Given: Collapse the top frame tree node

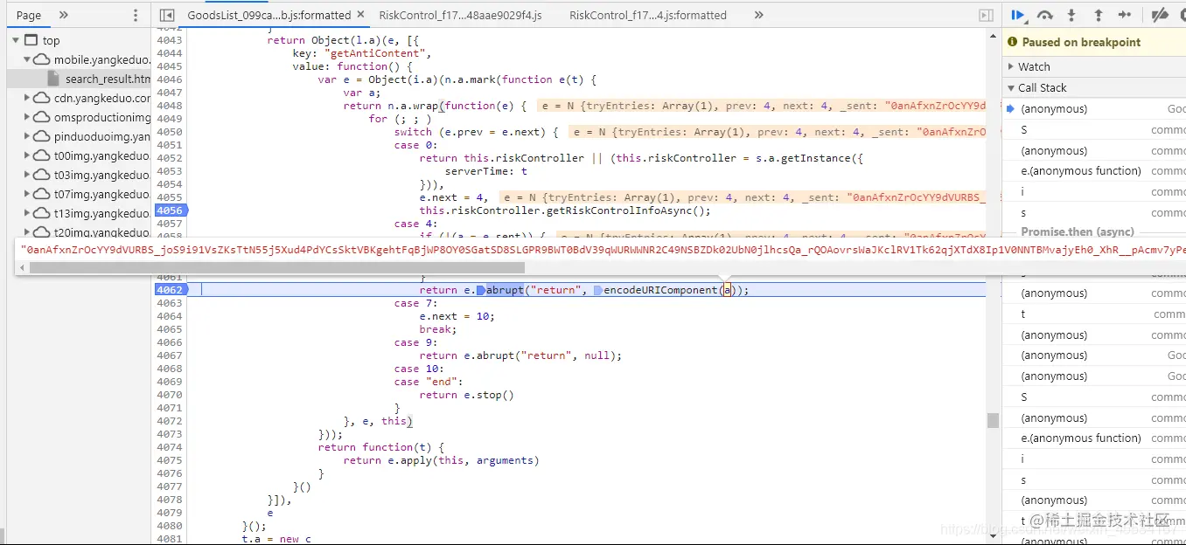Looking at the screenshot, I should click(16, 40).
